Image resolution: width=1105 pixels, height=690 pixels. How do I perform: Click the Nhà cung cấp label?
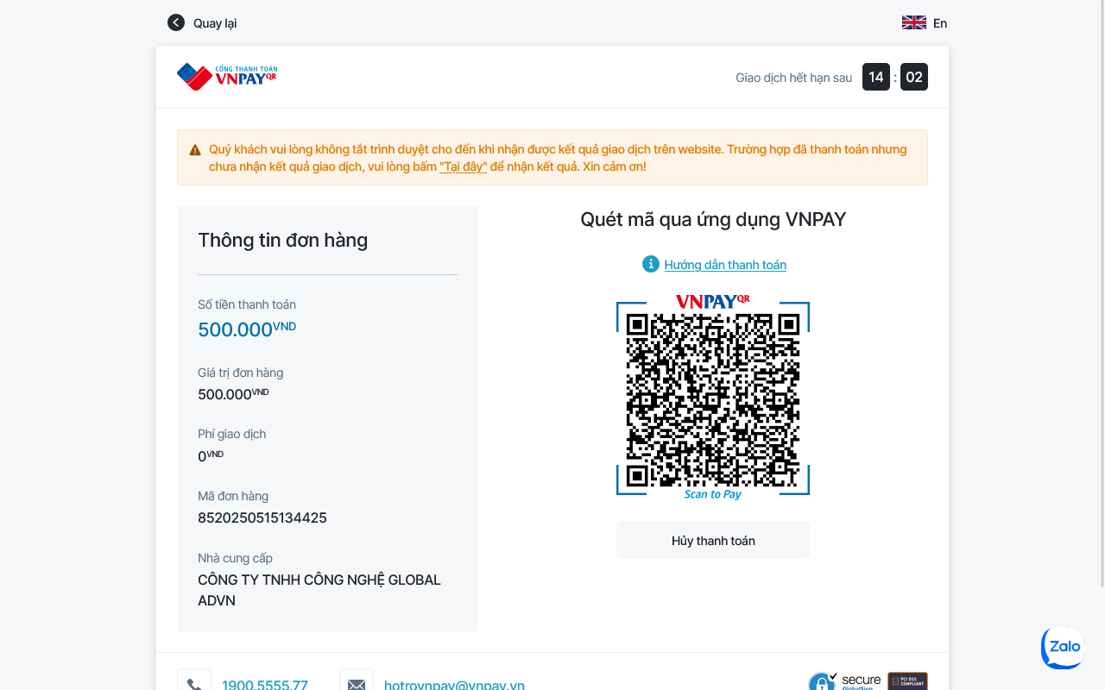236,558
